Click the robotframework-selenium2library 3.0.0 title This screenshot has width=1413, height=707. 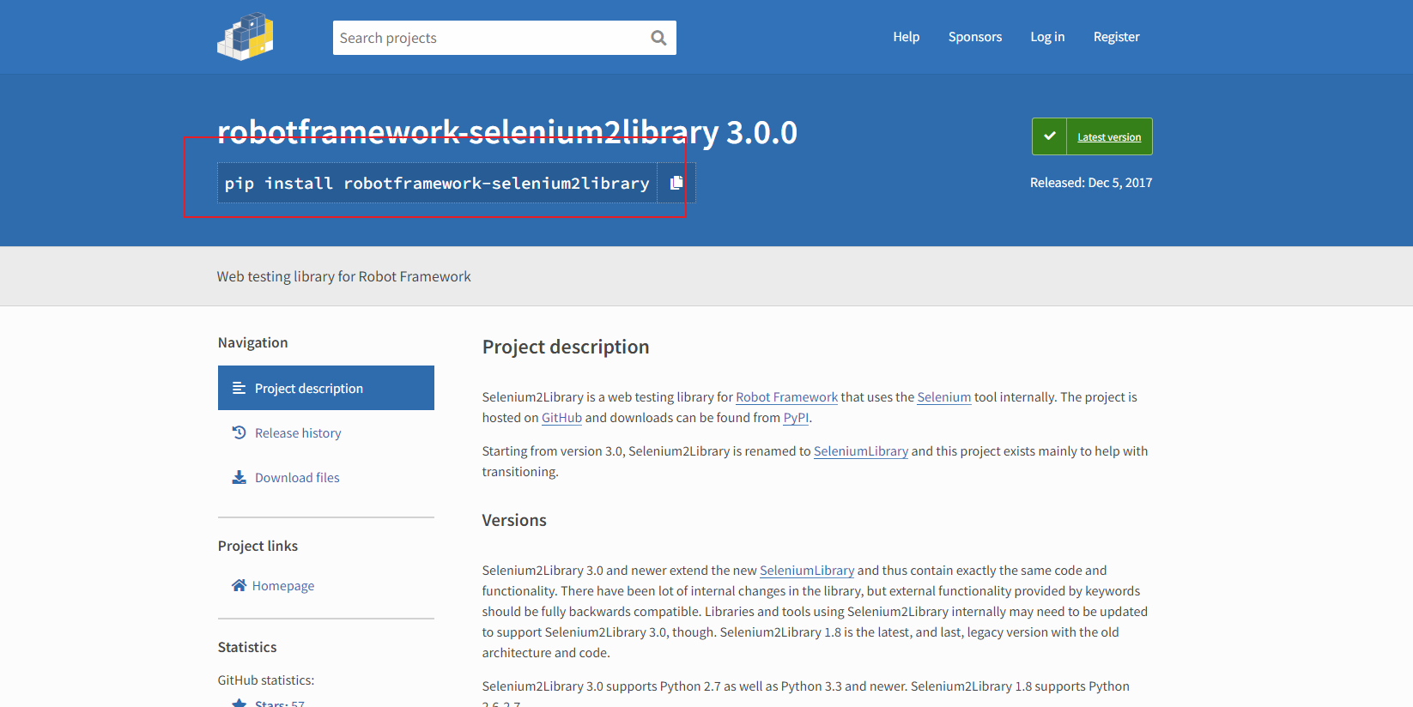pos(507,132)
